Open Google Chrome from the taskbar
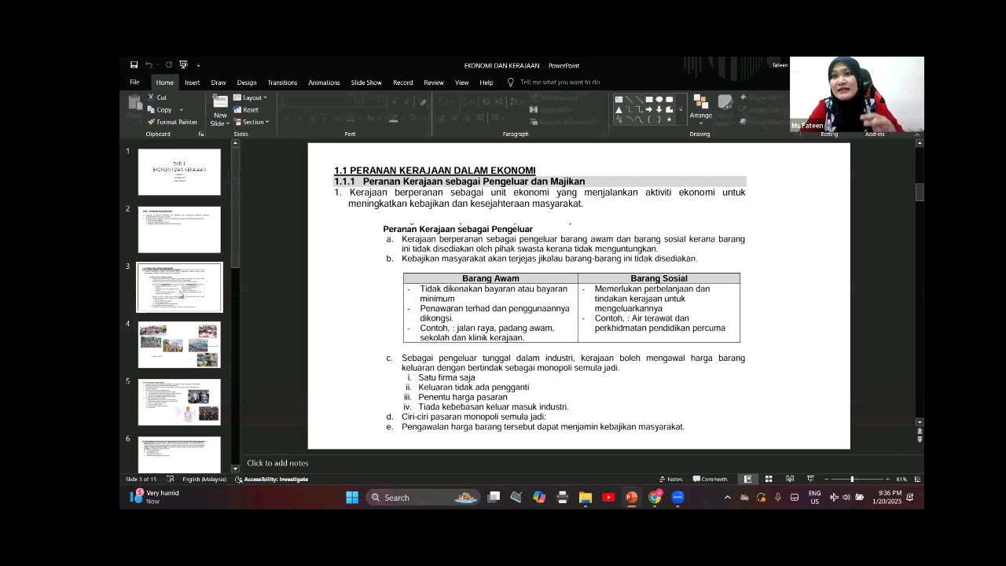The image size is (1006, 566). pos(655,497)
